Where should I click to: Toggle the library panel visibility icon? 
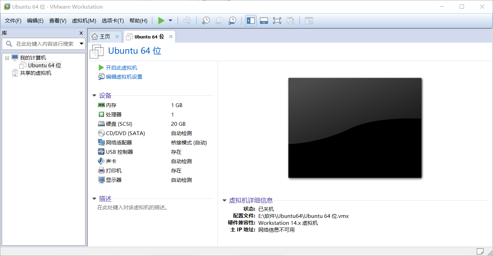pyautogui.click(x=251, y=20)
